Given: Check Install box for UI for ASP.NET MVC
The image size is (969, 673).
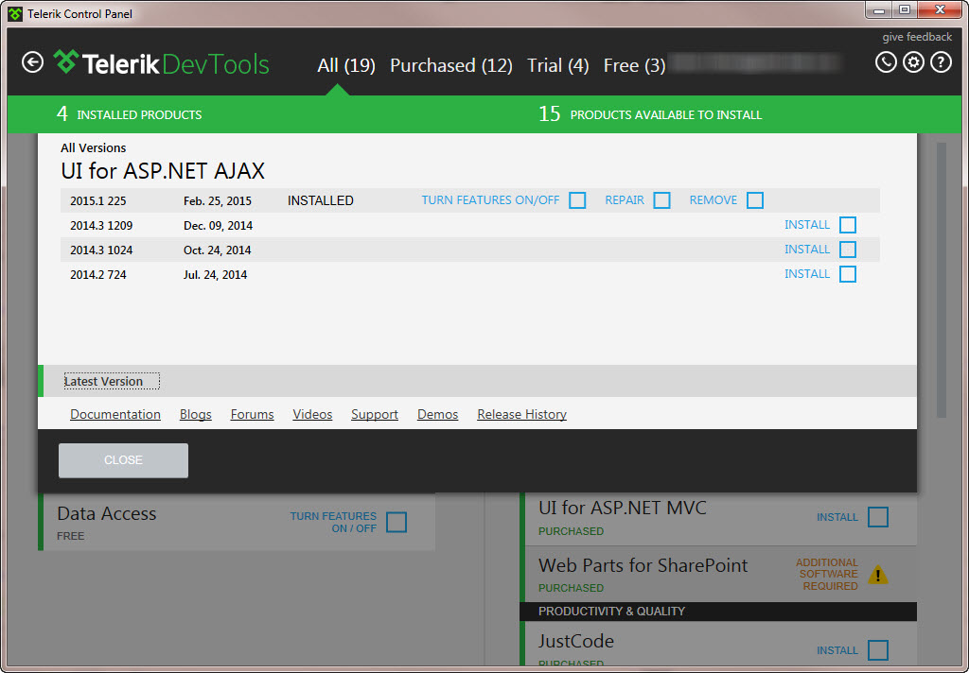Looking at the screenshot, I should click(877, 517).
